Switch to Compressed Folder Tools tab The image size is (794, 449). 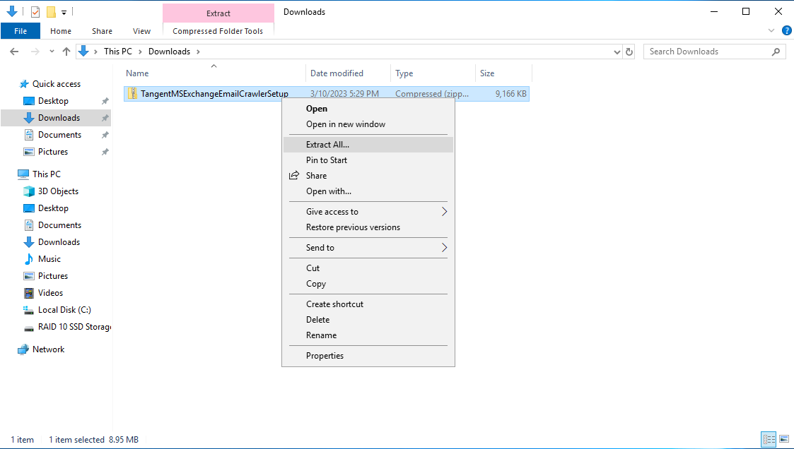pyautogui.click(x=218, y=31)
